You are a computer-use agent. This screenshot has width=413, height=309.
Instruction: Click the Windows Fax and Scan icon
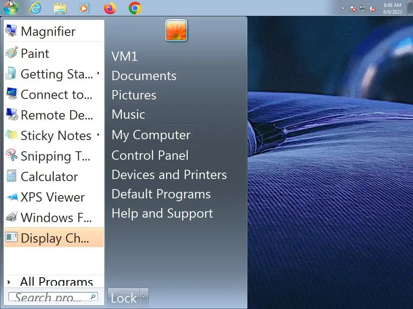coord(12,217)
